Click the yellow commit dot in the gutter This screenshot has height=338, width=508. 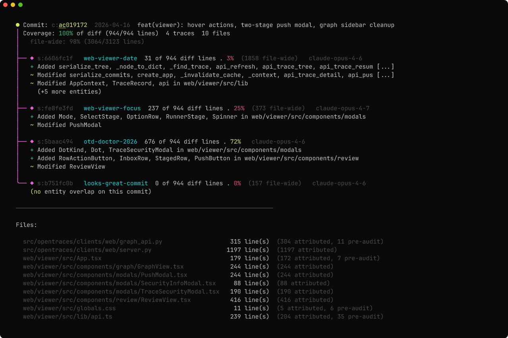pos(17,25)
